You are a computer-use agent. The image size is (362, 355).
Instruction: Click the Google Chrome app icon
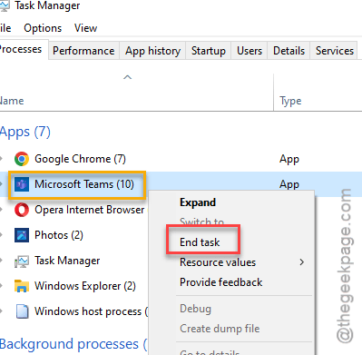tap(22, 159)
